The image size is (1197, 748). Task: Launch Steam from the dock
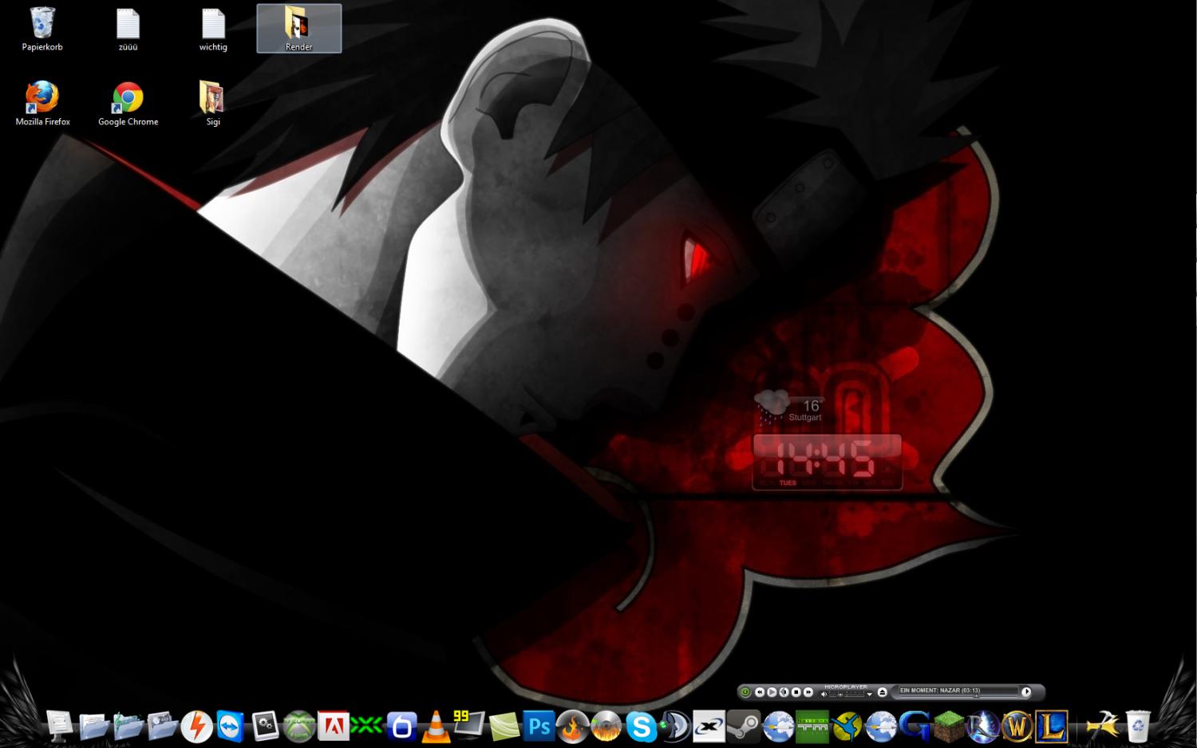[743, 726]
